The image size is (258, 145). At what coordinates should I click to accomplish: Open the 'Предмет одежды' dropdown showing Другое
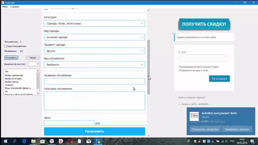(x=94, y=51)
